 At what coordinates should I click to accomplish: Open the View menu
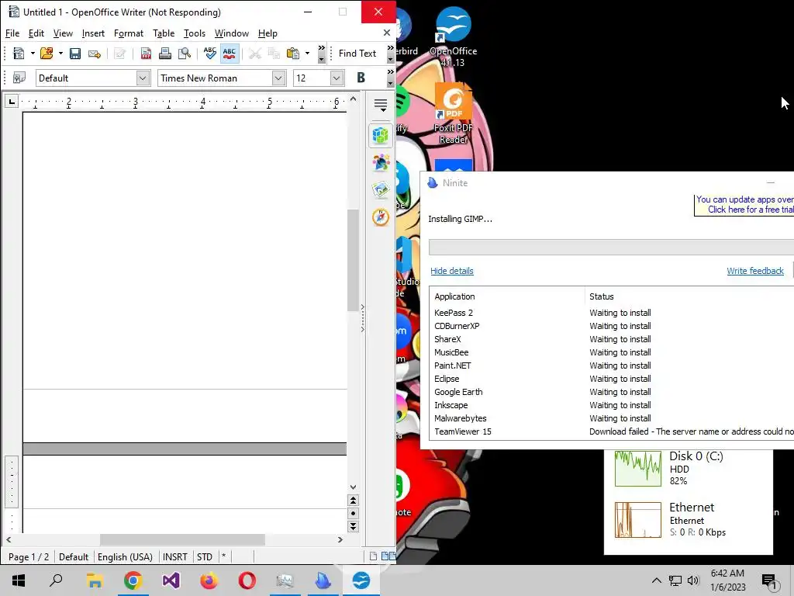[x=63, y=33]
